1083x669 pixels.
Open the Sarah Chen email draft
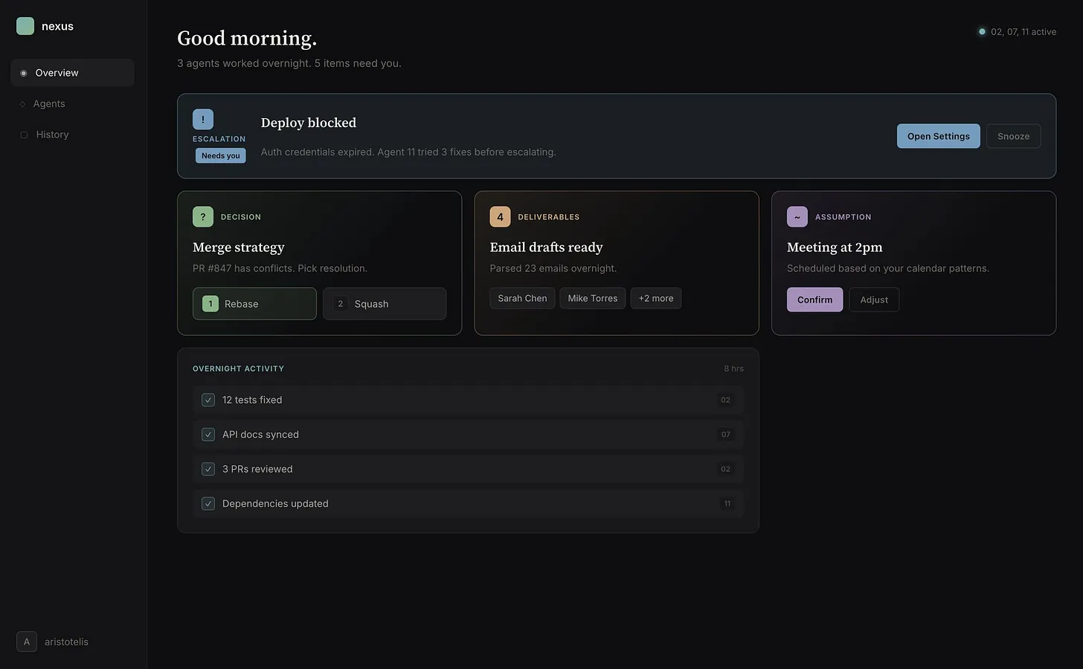pos(522,298)
